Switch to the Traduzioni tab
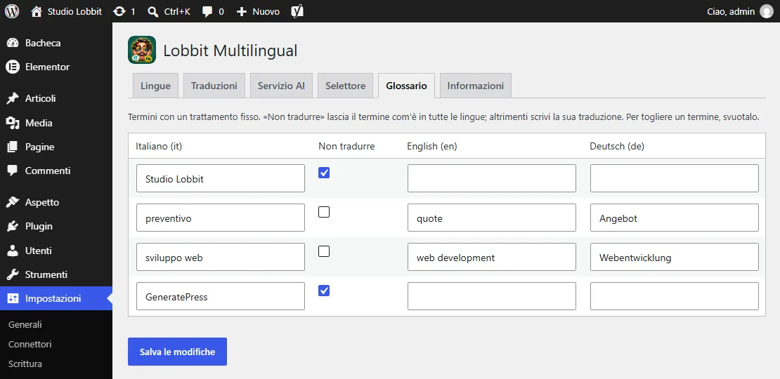 click(x=214, y=86)
